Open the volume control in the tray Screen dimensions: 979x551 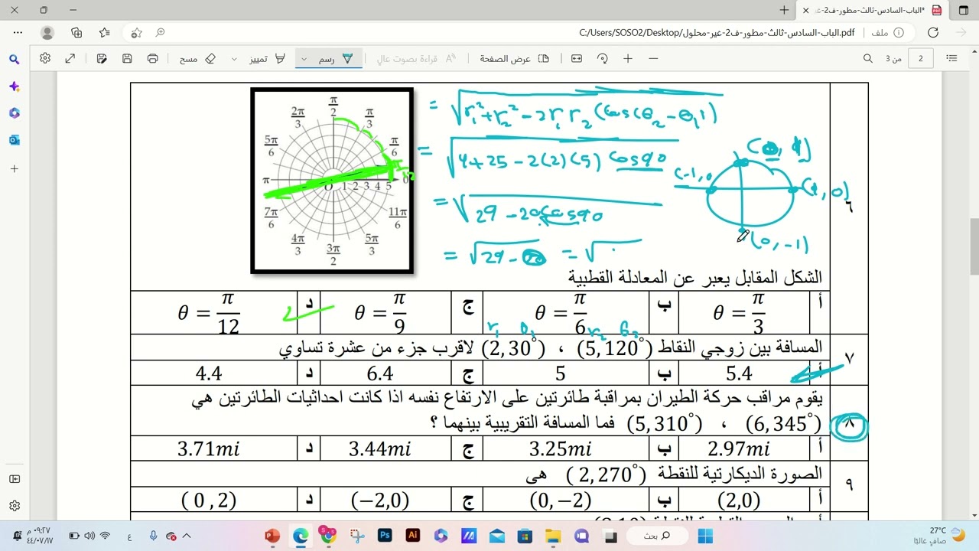tap(89, 536)
